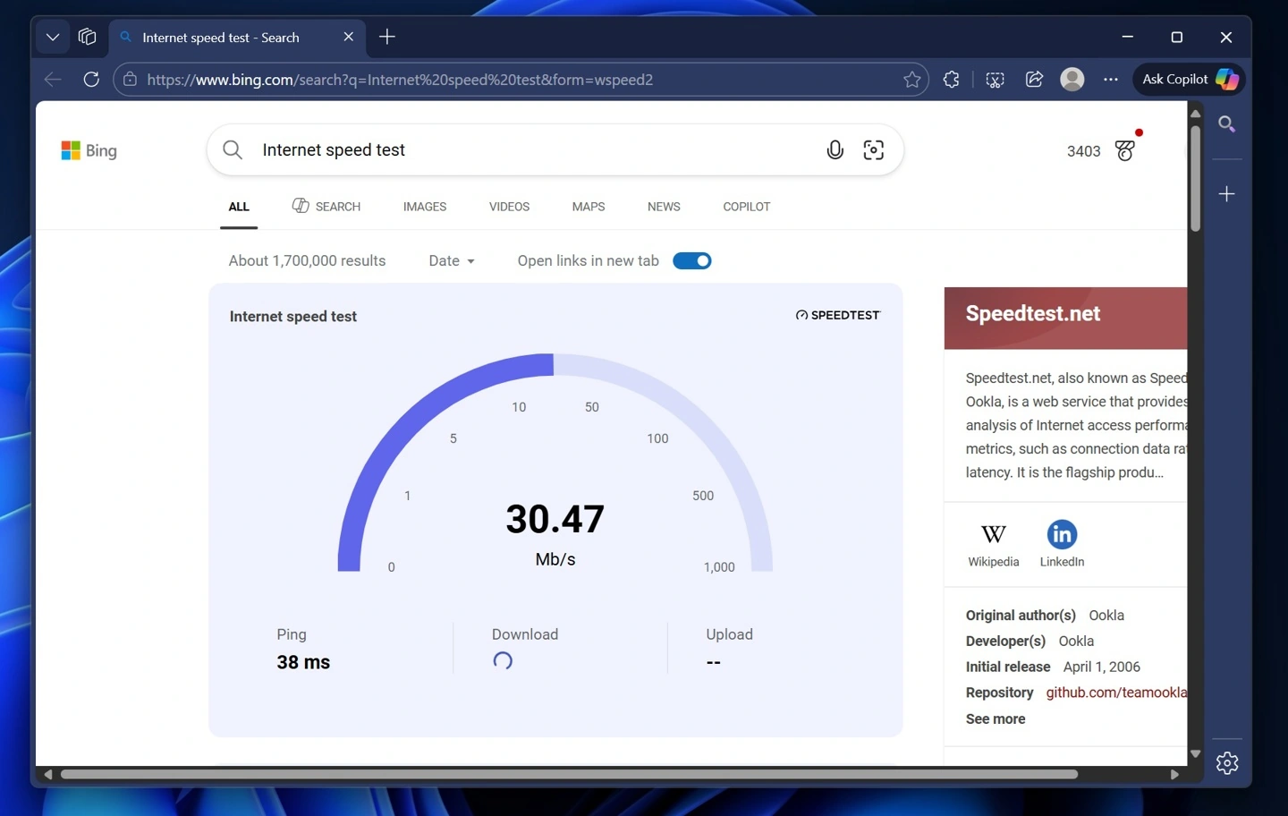Switch to the IMAGES search tab
1288x816 pixels.
click(424, 207)
